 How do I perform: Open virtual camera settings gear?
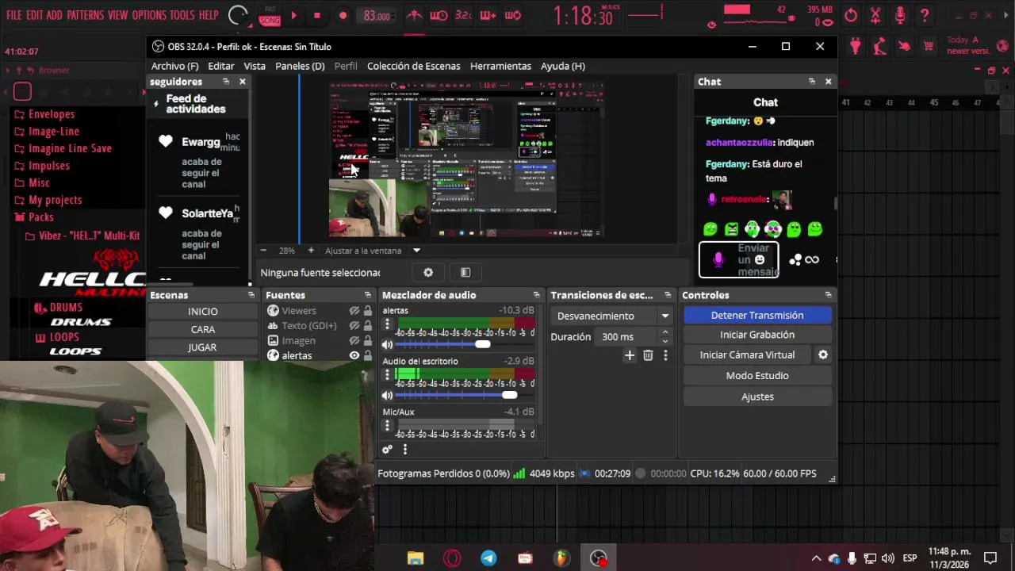point(823,354)
